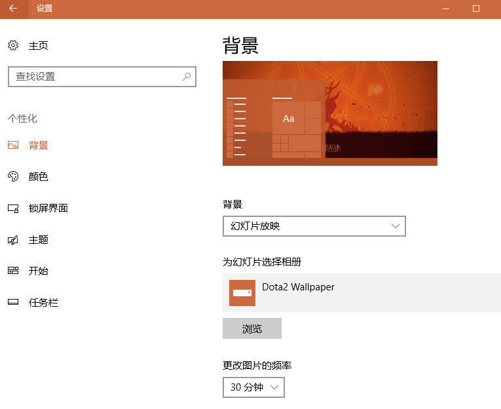Click the search magnifier icon
Image resolution: width=501 pixels, height=409 pixels.
coord(187,77)
